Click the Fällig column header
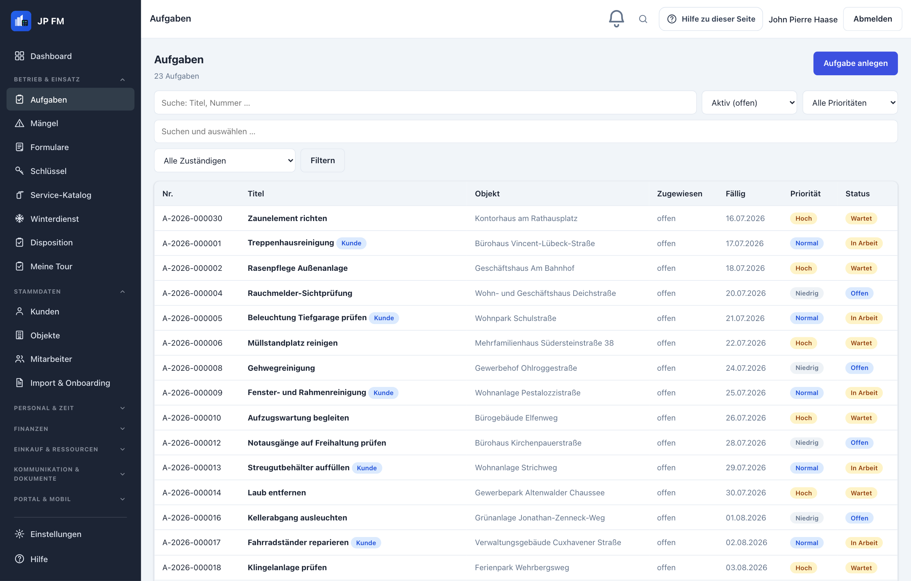Screen dimensions: 911x581 pyautogui.click(x=735, y=194)
